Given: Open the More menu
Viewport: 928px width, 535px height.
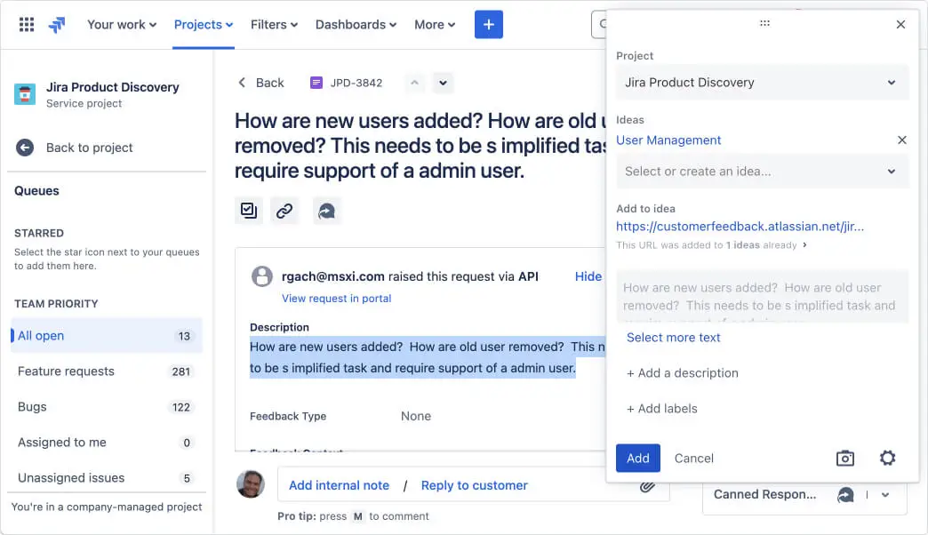Looking at the screenshot, I should coord(435,24).
